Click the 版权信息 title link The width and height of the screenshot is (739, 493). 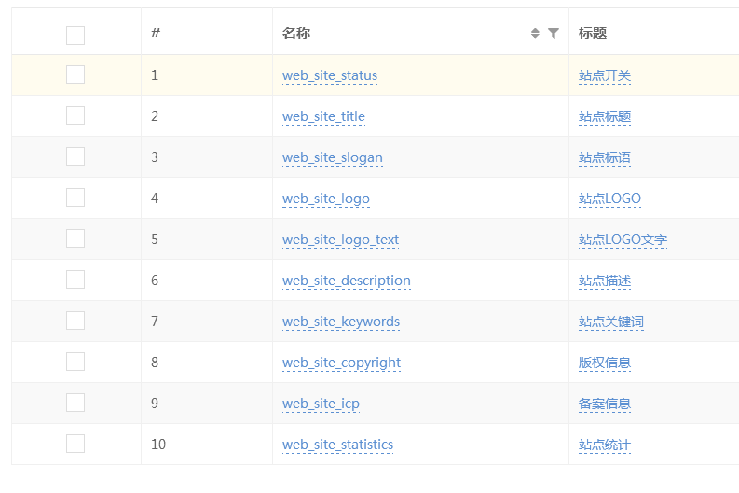(x=605, y=363)
